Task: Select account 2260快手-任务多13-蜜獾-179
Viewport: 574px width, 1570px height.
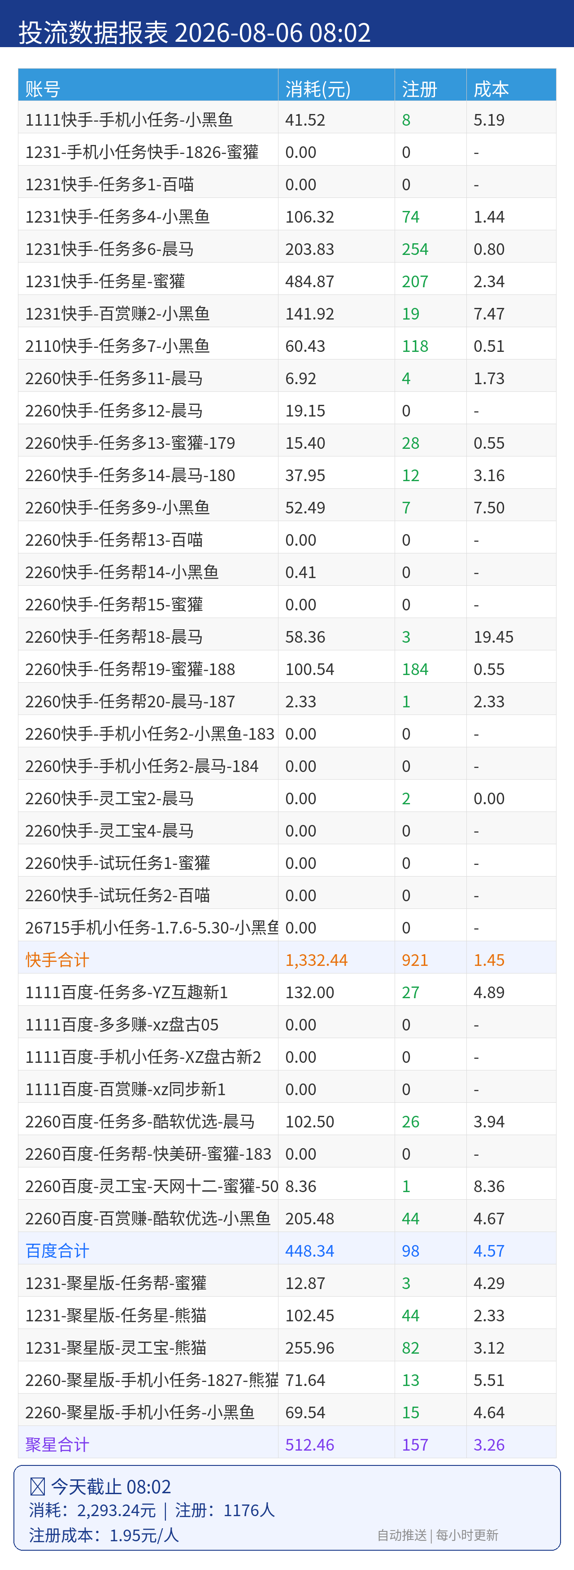Action: point(130,443)
